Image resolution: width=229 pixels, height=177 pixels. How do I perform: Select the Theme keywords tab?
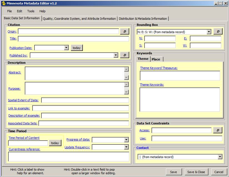[143, 59]
